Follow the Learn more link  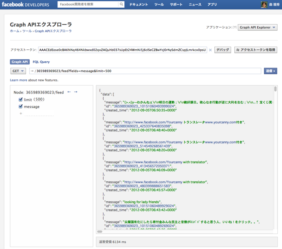pyautogui.click(x=18, y=80)
